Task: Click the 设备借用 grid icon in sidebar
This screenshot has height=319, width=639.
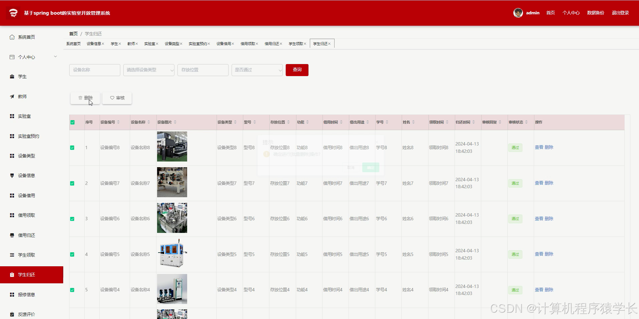Action: pos(12,196)
